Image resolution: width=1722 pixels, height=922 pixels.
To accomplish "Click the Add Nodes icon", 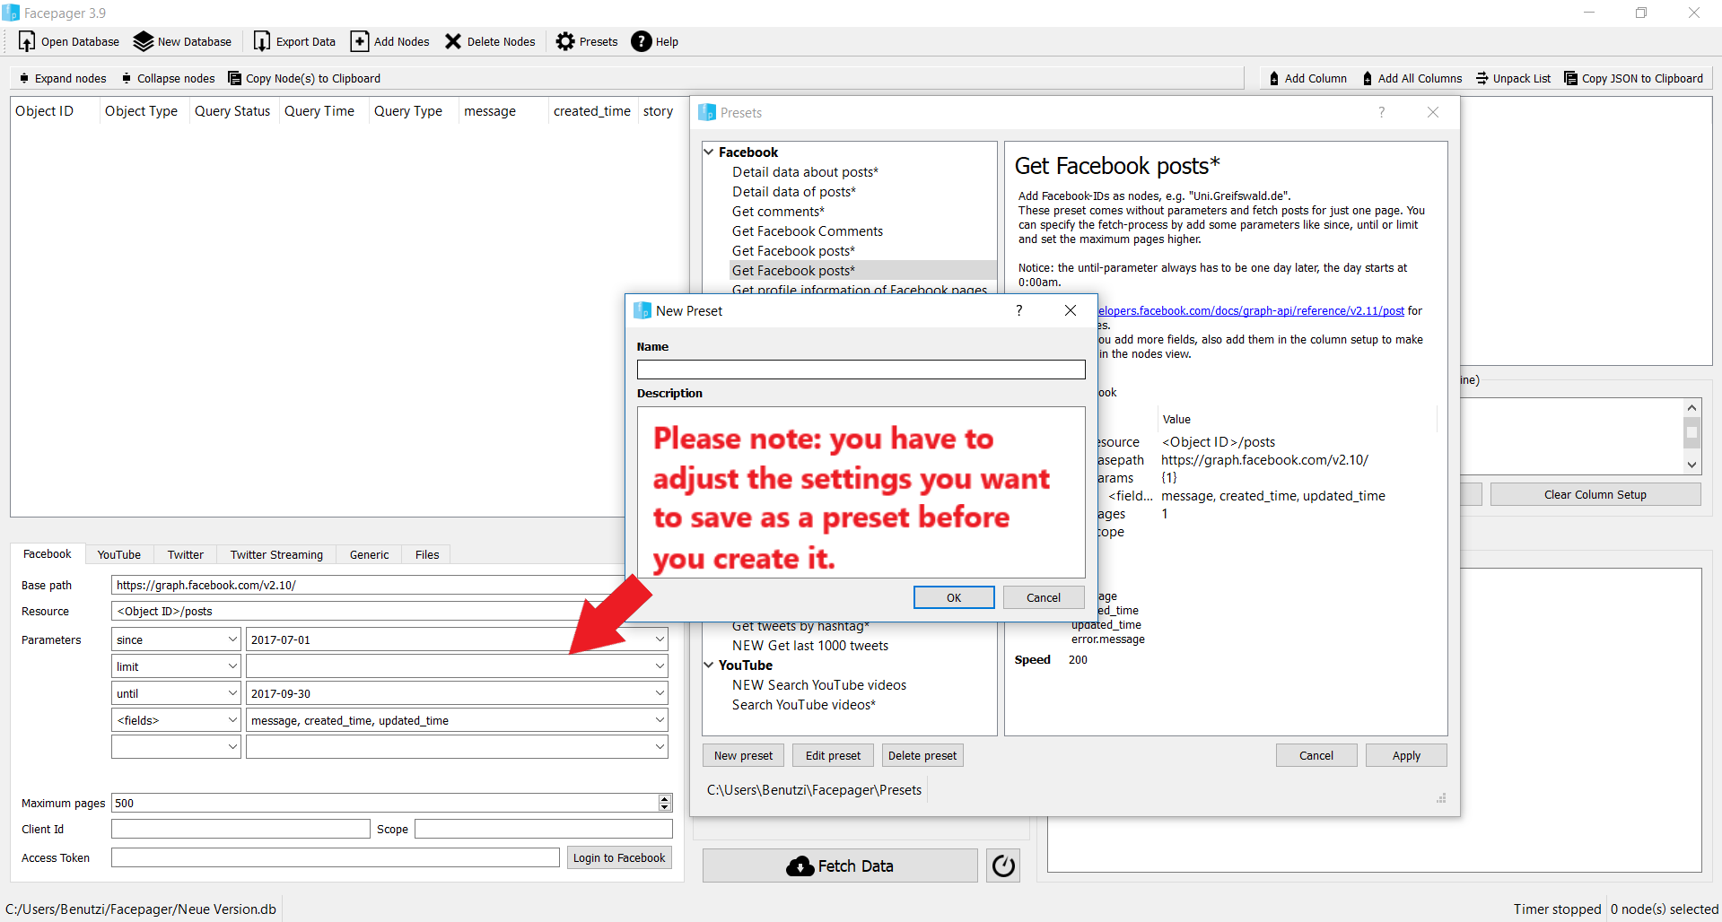I will click(359, 41).
